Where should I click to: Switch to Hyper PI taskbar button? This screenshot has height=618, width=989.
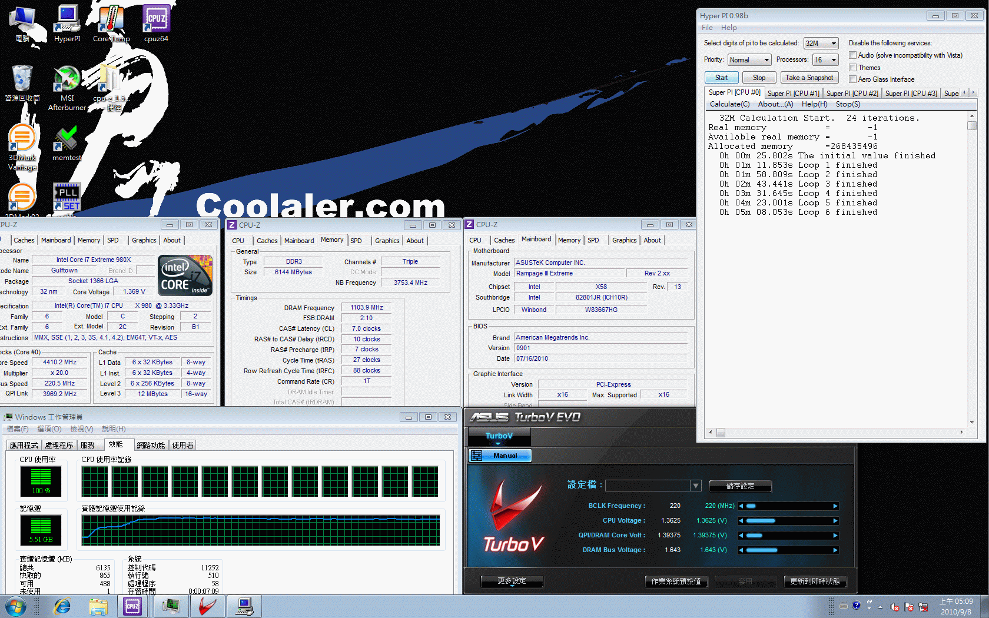(244, 606)
